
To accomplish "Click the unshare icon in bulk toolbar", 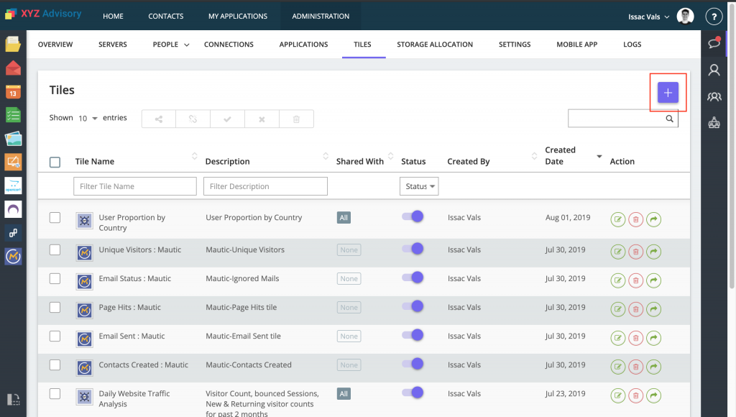I will click(193, 119).
